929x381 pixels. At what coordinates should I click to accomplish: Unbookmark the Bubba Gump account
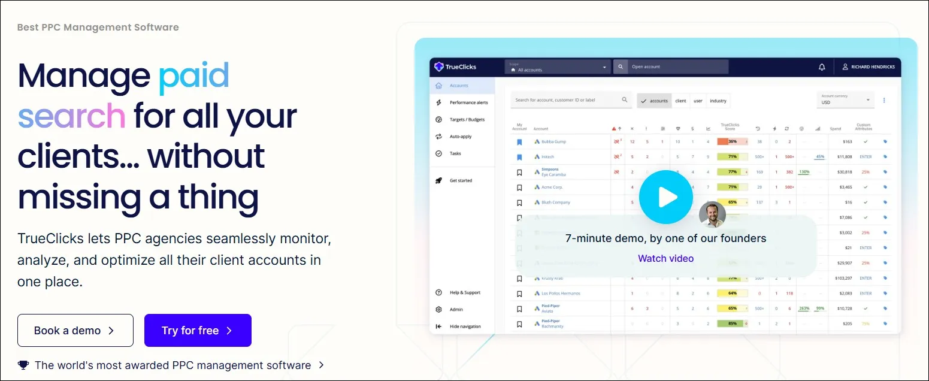coord(519,142)
